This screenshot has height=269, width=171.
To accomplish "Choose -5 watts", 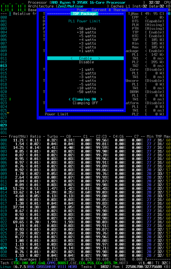I will pos(88,84).
